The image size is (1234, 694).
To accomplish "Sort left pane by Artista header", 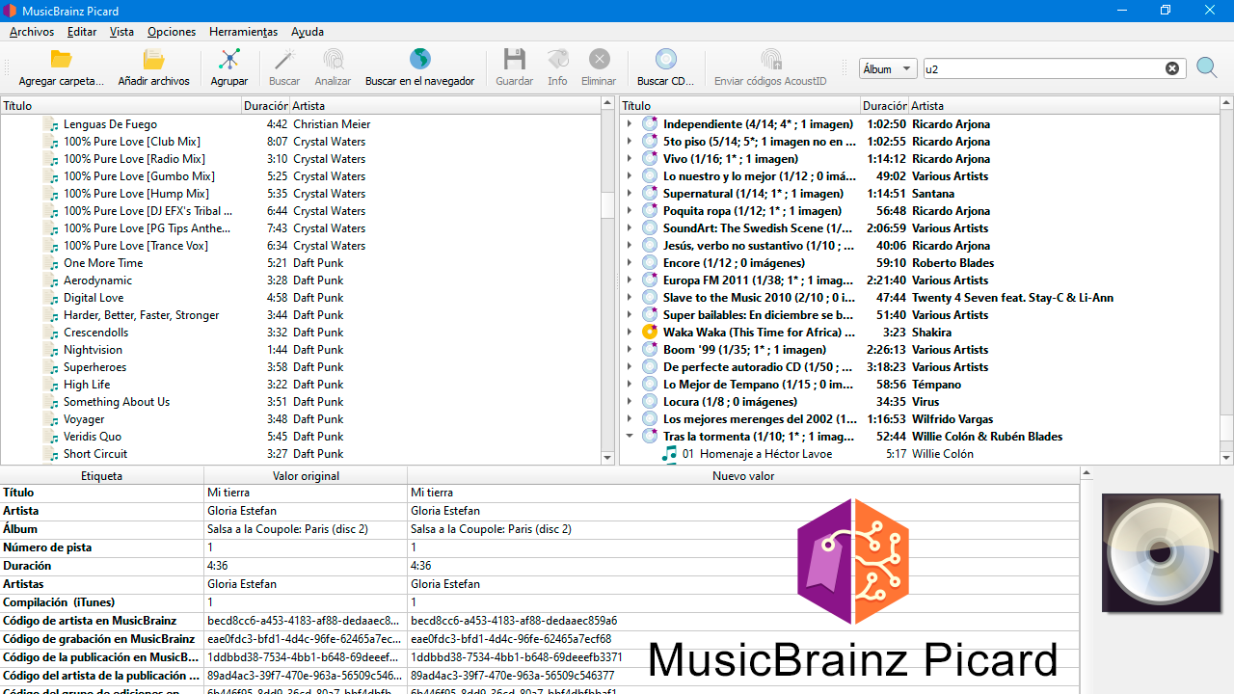I will [x=445, y=106].
